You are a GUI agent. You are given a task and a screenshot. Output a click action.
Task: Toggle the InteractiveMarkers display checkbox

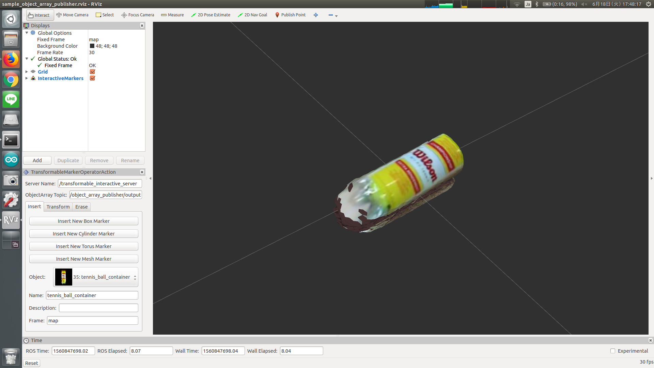pos(92,78)
